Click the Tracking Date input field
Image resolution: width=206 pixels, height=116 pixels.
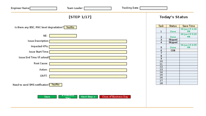(153, 8)
